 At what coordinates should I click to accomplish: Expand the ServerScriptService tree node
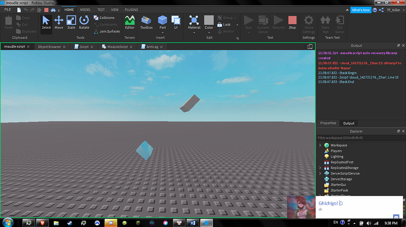(320, 173)
